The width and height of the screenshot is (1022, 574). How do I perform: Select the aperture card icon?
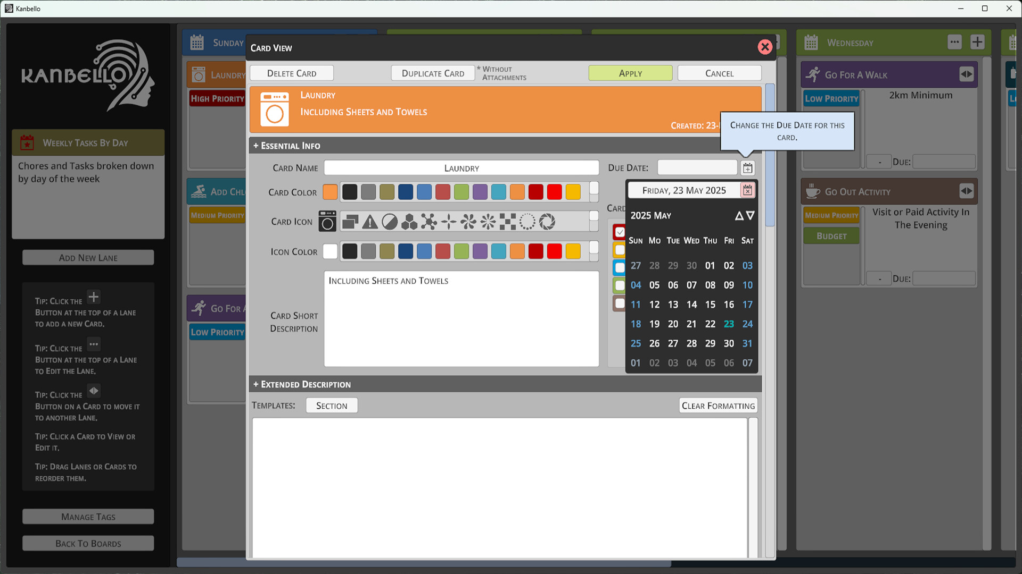coord(548,222)
